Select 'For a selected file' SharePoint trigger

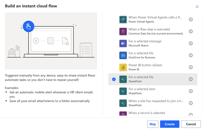[153, 79]
